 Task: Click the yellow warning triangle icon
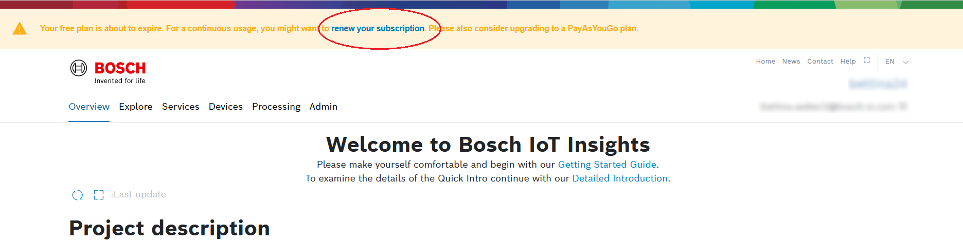tap(20, 29)
